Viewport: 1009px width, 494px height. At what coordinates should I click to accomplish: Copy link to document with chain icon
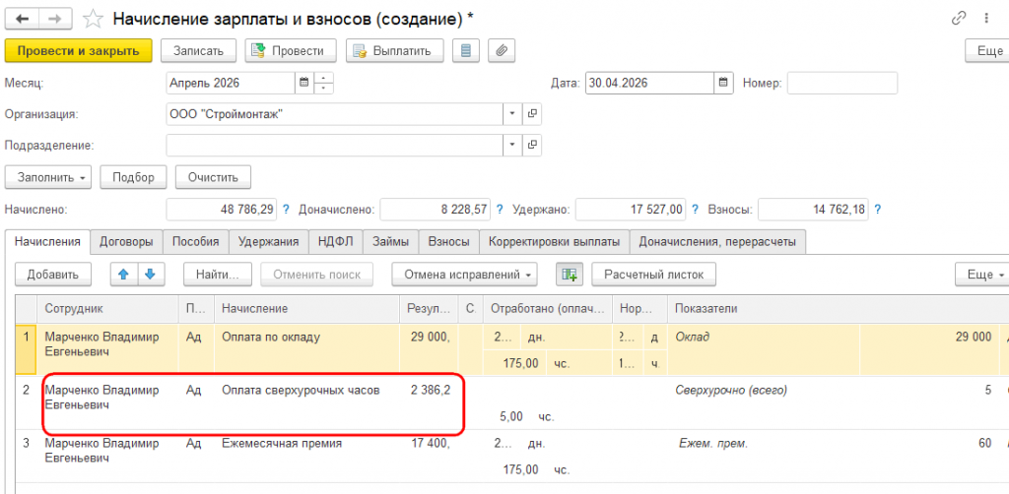tap(958, 19)
